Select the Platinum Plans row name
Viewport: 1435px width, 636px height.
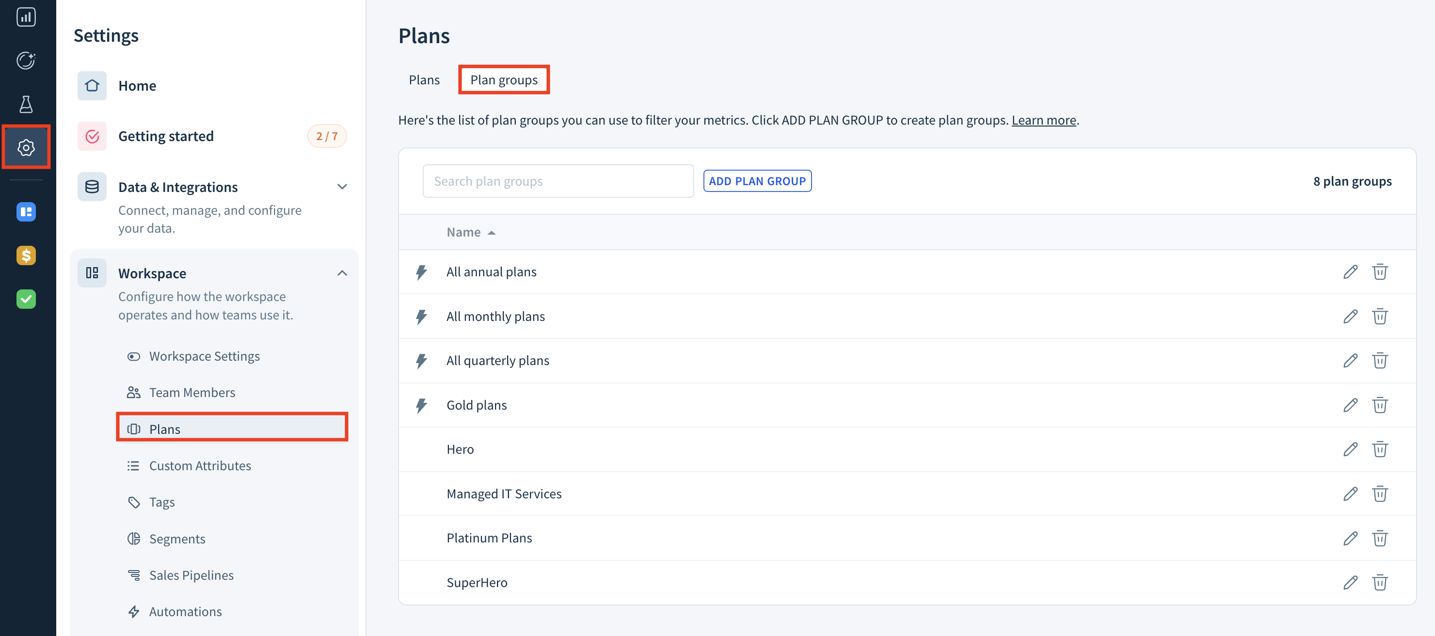pyautogui.click(x=489, y=538)
